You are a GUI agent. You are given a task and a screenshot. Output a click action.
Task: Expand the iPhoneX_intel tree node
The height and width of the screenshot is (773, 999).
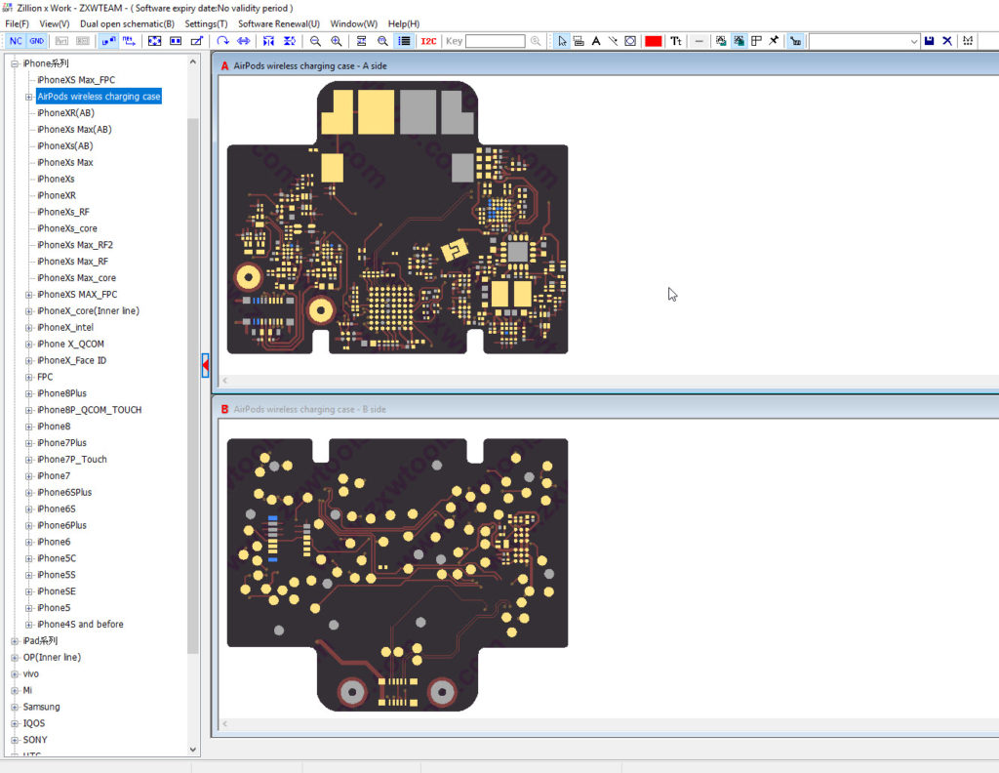[x=28, y=328]
